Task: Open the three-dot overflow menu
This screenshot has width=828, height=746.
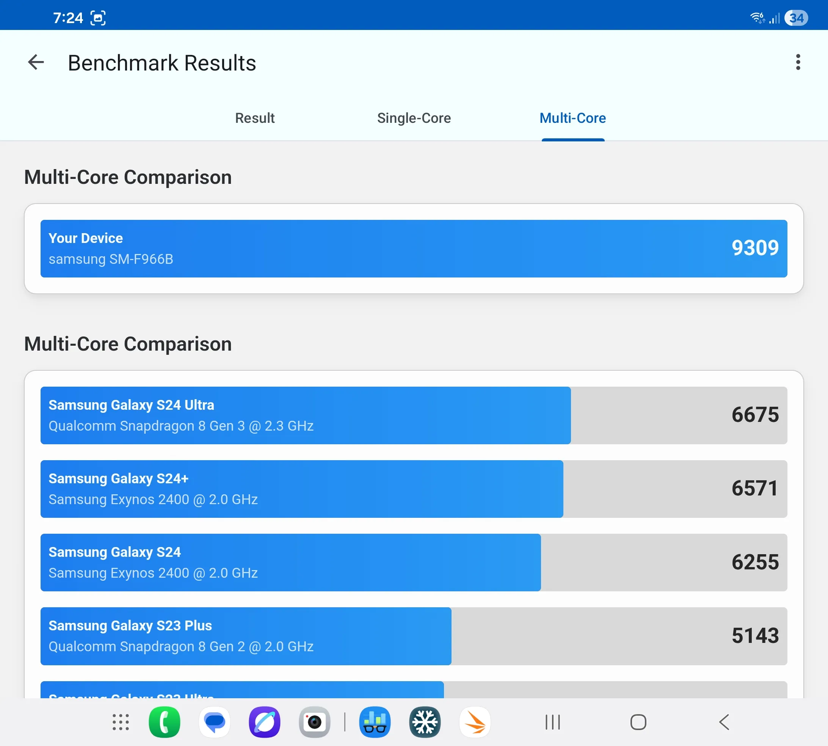Action: 798,62
